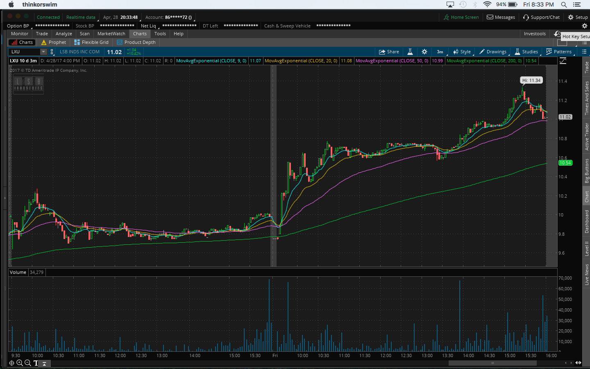
Task: Open the Flexible Grid sub-tab
Action: point(91,42)
